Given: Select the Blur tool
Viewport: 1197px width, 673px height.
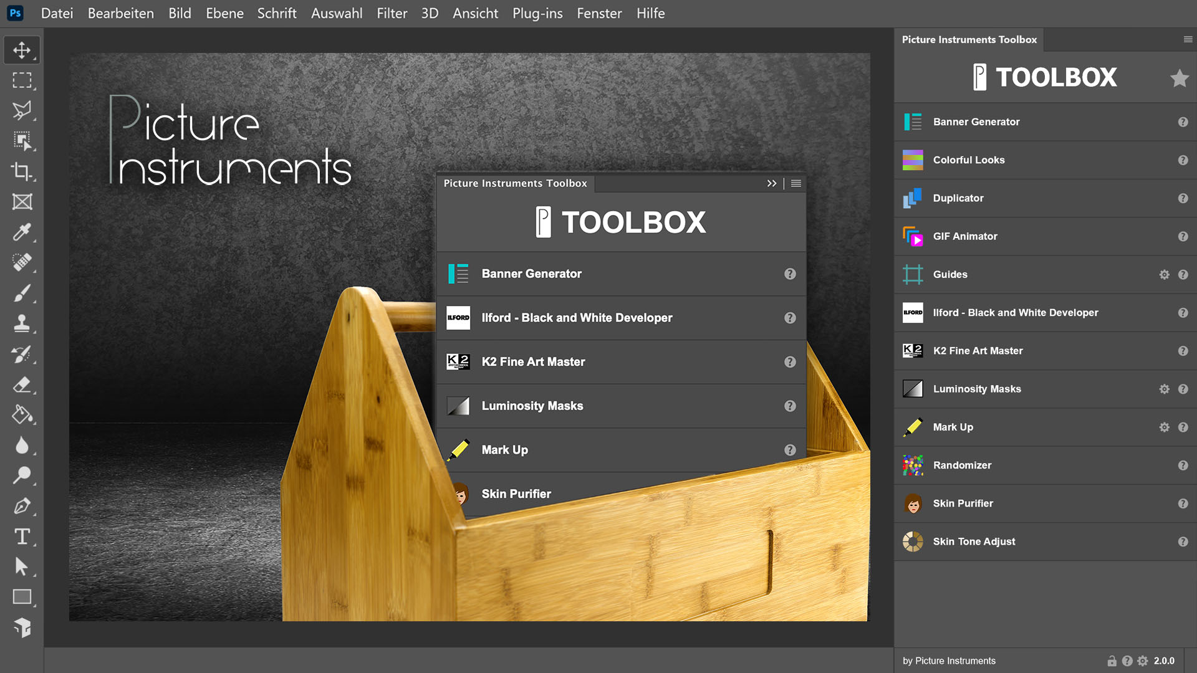Looking at the screenshot, I should point(22,445).
